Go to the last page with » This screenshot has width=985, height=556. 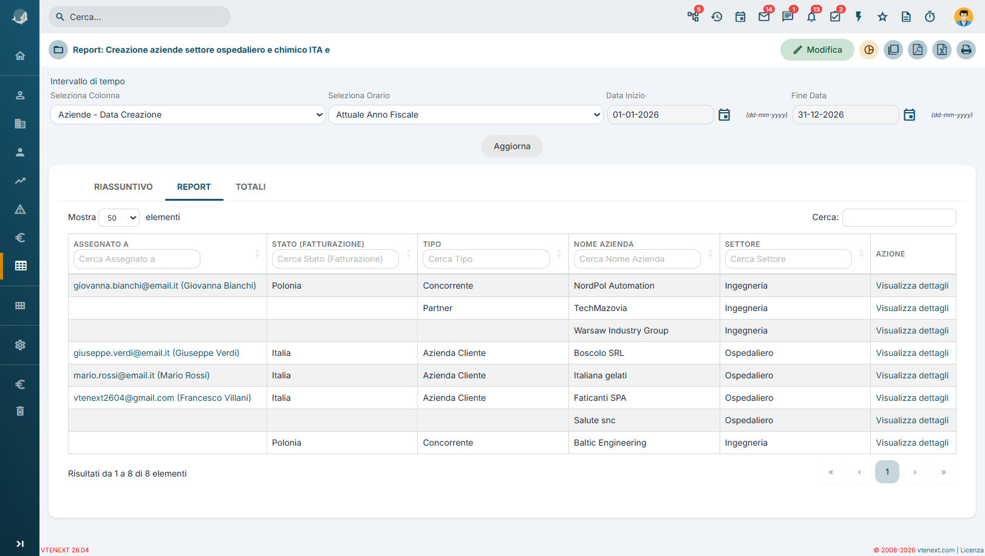[943, 472]
